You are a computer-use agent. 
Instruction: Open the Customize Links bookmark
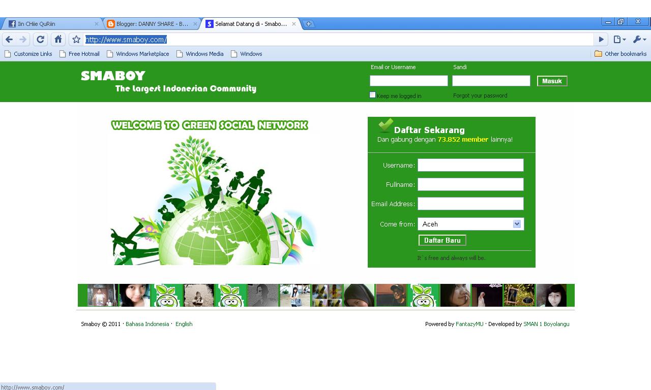28,54
